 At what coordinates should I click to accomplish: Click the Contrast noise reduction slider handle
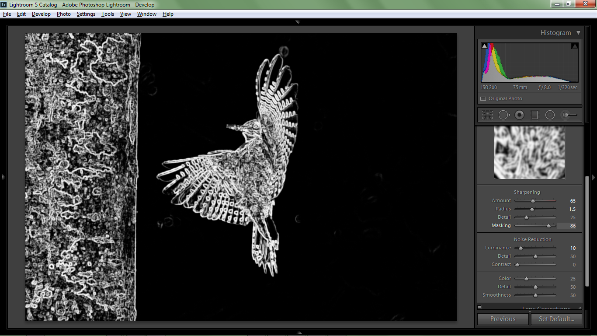(x=517, y=265)
